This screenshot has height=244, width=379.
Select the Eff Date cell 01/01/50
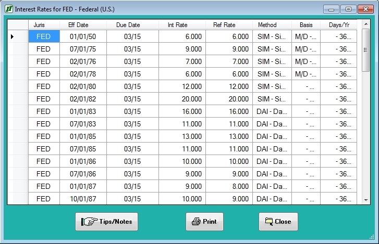83,36
